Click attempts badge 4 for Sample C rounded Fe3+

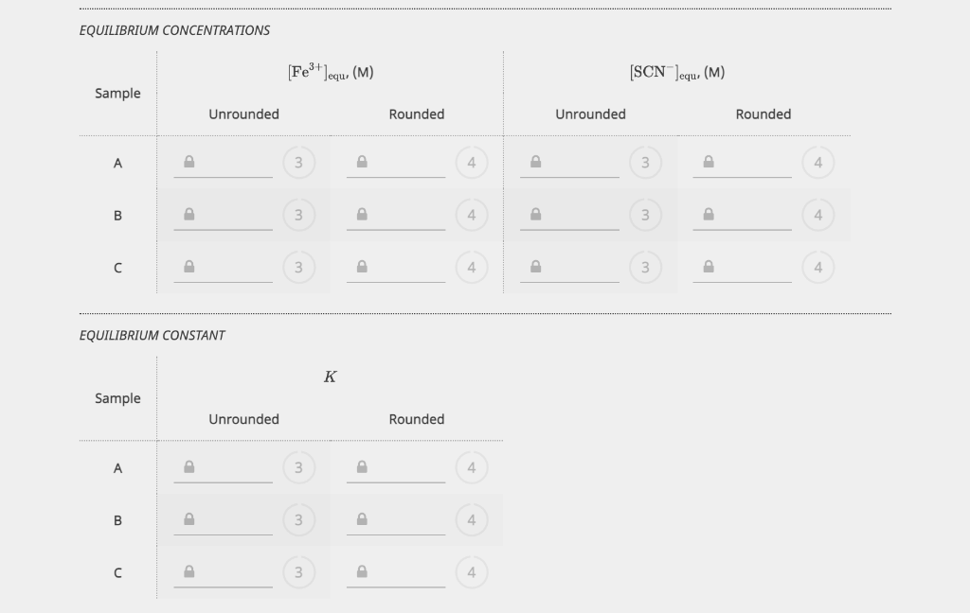point(472,268)
